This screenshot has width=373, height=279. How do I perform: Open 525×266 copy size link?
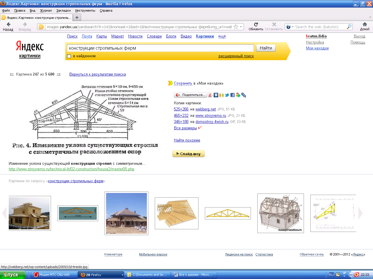(181, 109)
